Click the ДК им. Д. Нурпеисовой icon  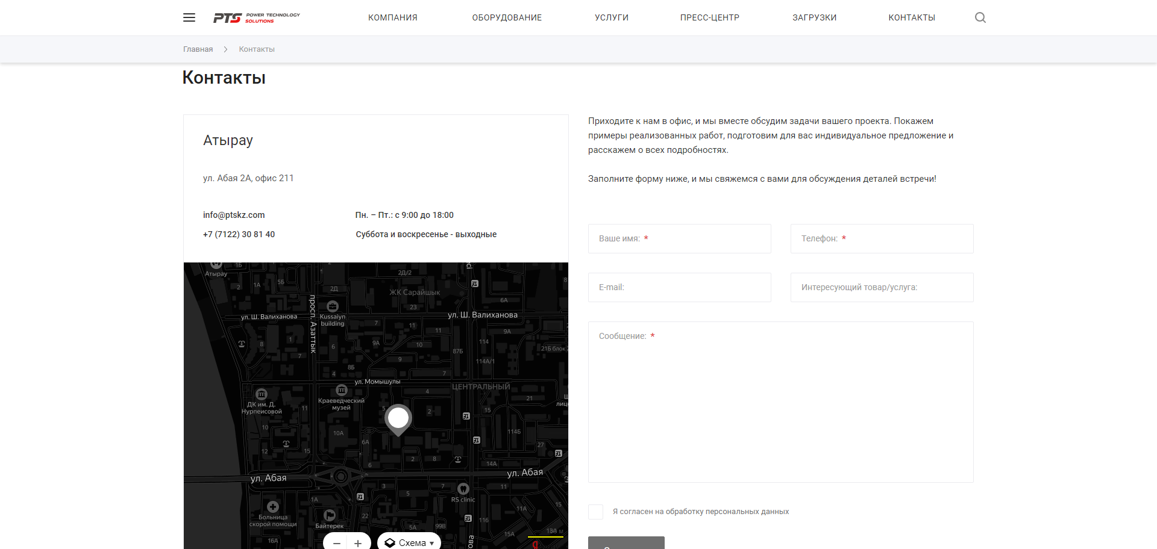262,394
